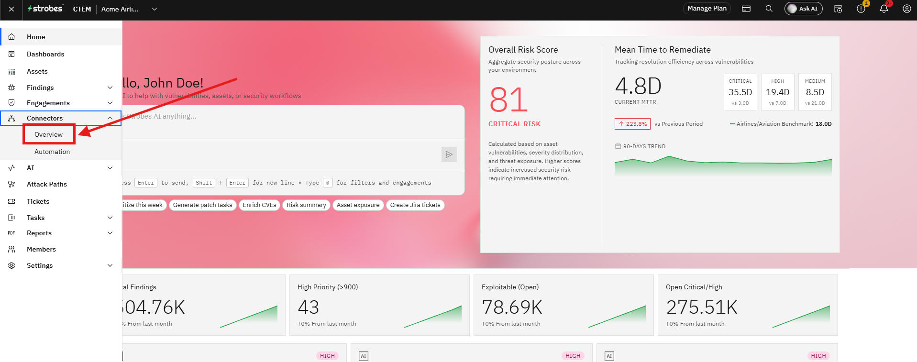Open the Ask AI assistant
917x362 pixels.
(804, 9)
